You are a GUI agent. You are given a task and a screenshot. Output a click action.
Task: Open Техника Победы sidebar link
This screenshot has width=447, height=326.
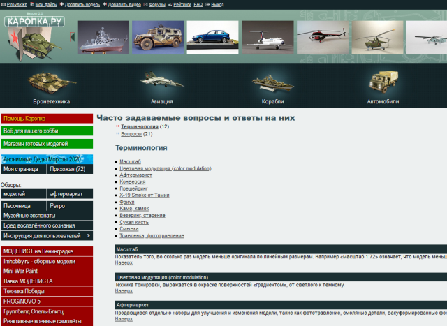pyautogui.click(x=47, y=291)
